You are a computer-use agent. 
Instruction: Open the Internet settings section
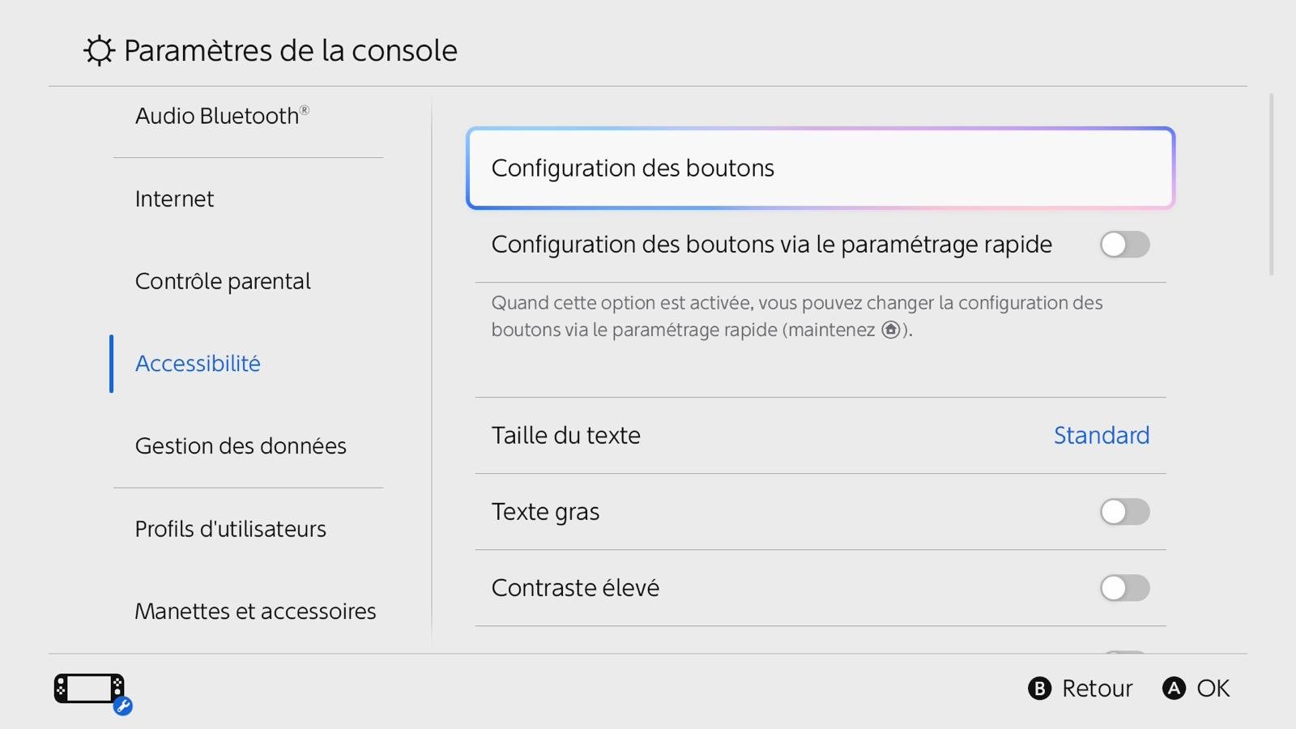pos(174,198)
